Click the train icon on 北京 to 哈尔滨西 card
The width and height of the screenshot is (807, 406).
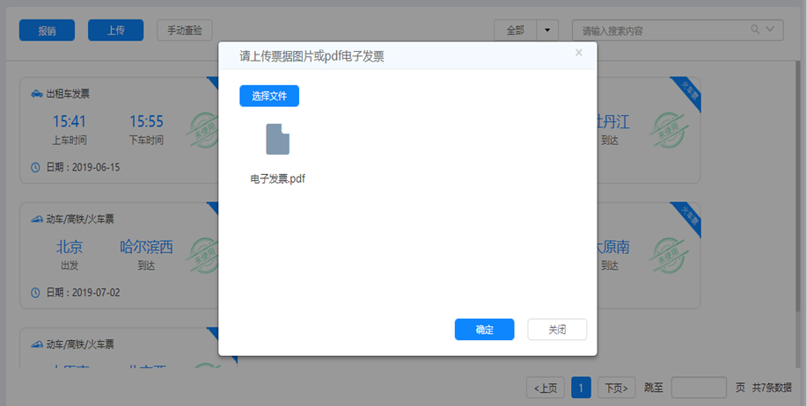(x=36, y=219)
